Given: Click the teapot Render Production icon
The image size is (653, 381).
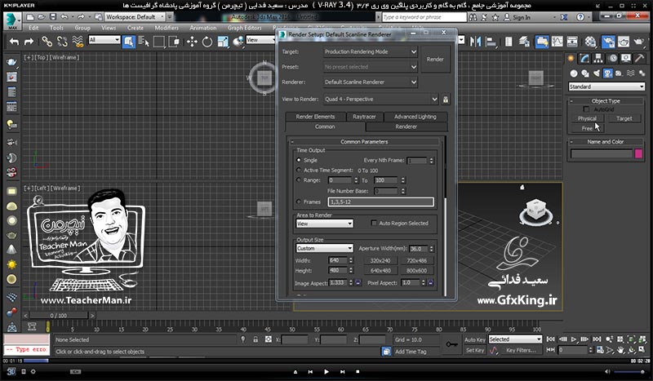Looking at the screenshot, I should [x=639, y=42].
